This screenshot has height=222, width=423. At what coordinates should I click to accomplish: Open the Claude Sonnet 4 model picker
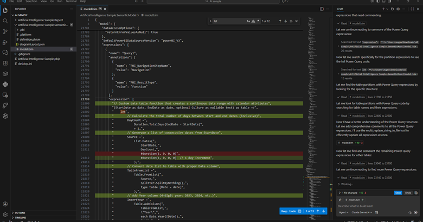(362, 212)
